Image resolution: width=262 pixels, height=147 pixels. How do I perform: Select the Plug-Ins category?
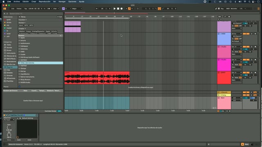click(10, 67)
